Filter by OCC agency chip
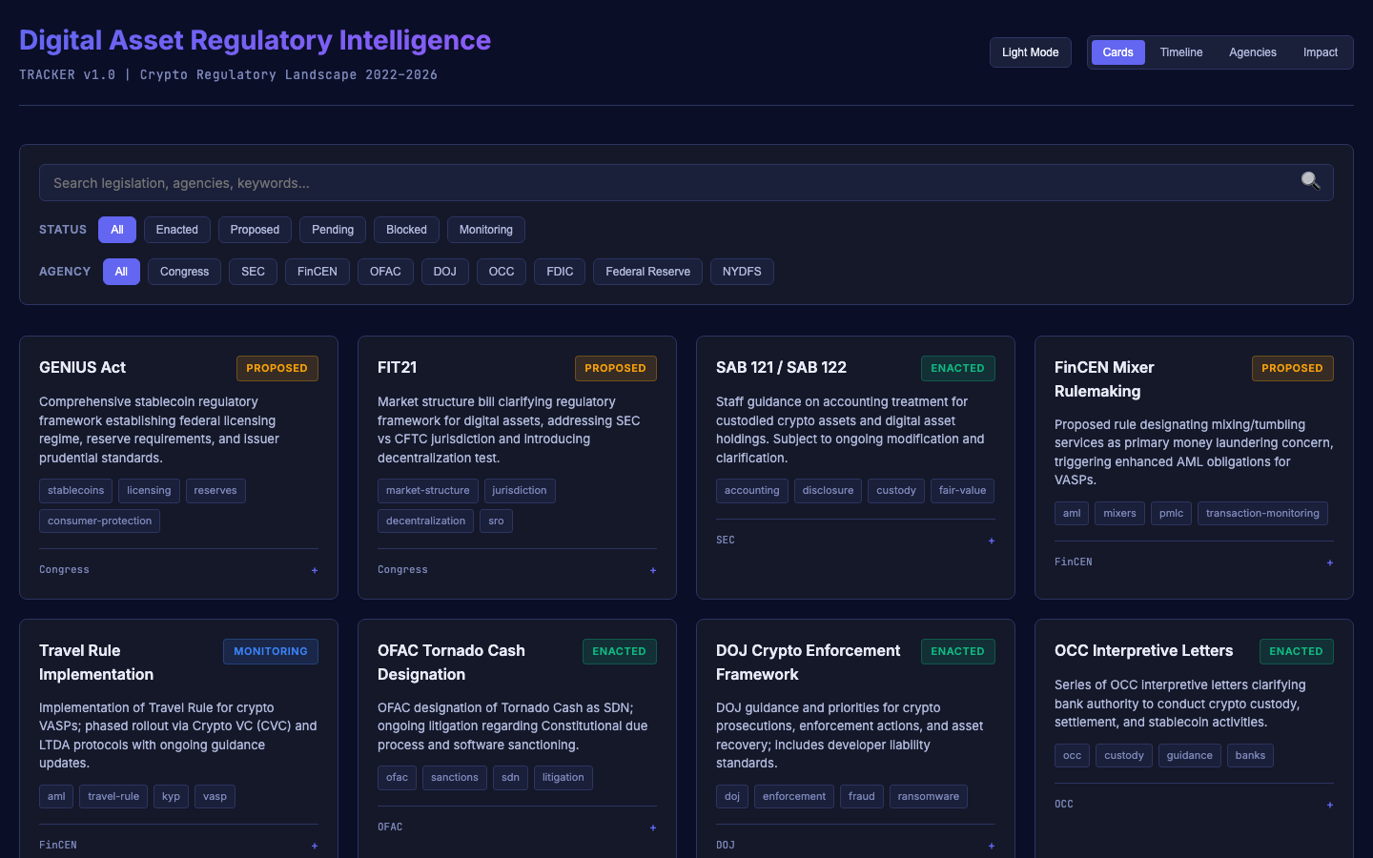This screenshot has width=1373, height=858. (502, 272)
